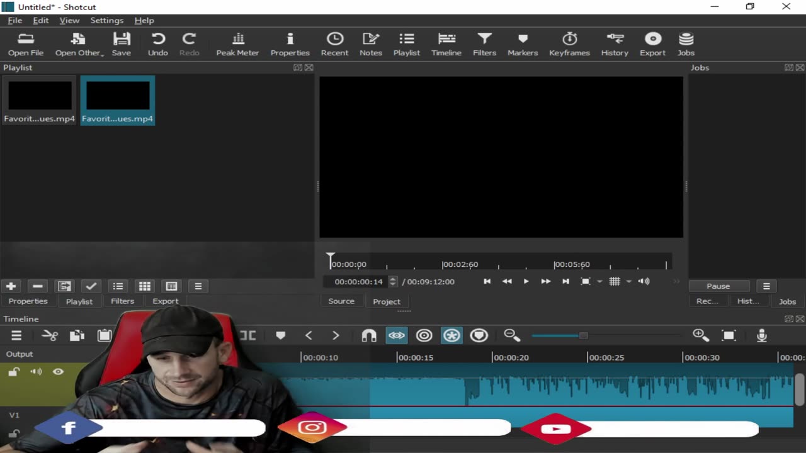Open the Filters panel from toolbar
The height and width of the screenshot is (453, 806).
coord(484,45)
